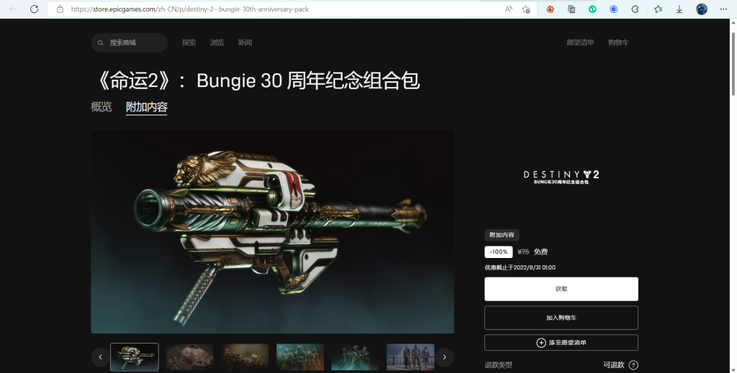The height and width of the screenshot is (373, 737).
Task: Open the browser three-dot settings menu
Action: coord(723,9)
